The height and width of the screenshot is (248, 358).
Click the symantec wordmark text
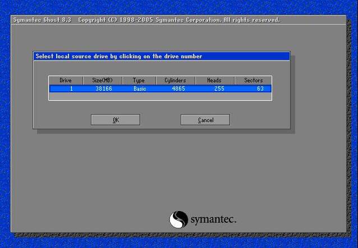(x=212, y=219)
